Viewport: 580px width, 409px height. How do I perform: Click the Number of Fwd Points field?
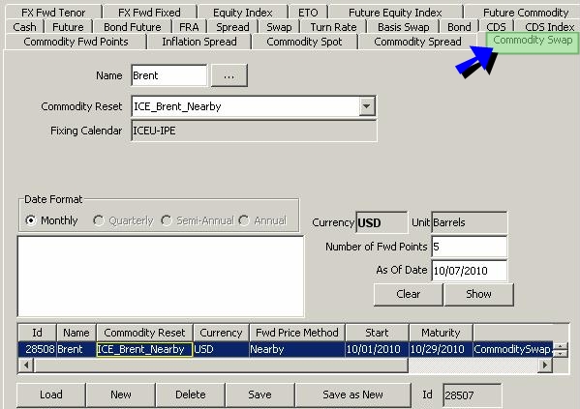click(x=469, y=247)
